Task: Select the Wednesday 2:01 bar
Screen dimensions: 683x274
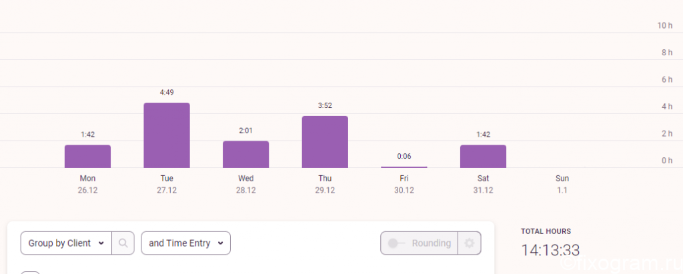Action: tap(245, 155)
